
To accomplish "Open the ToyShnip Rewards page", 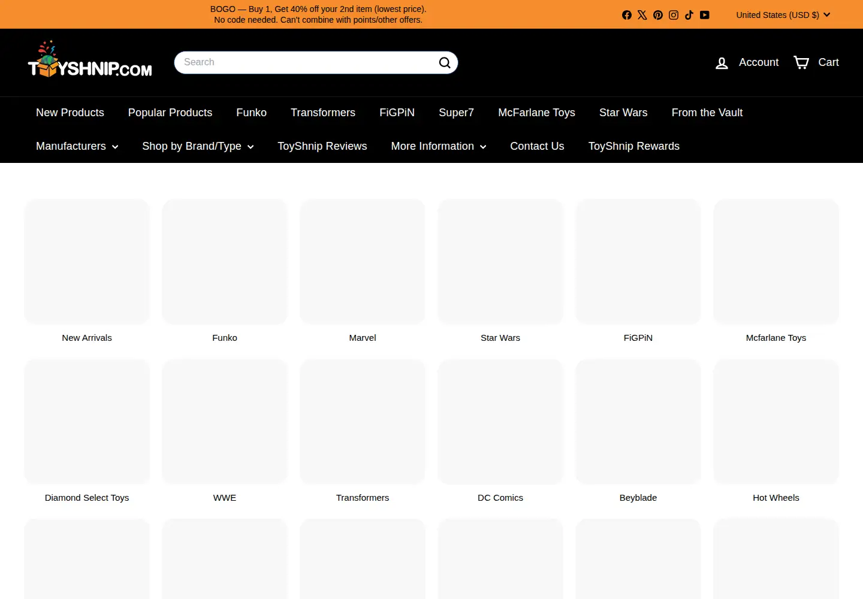I will [634, 146].
